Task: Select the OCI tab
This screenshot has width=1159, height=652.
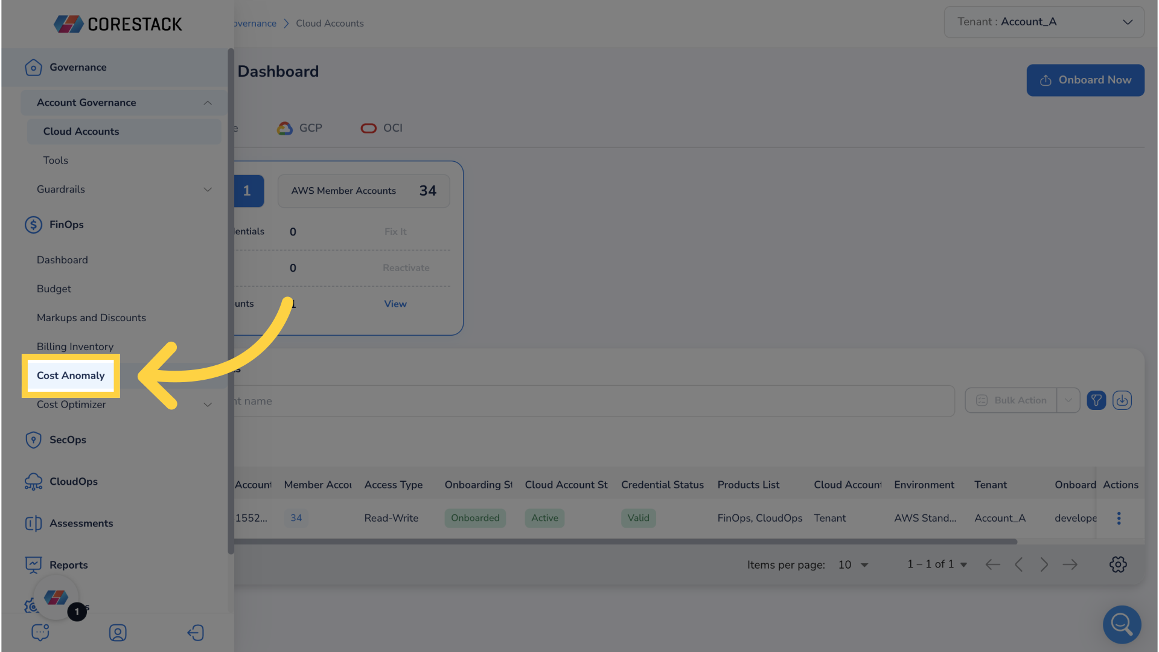Action: pos(382,128)
